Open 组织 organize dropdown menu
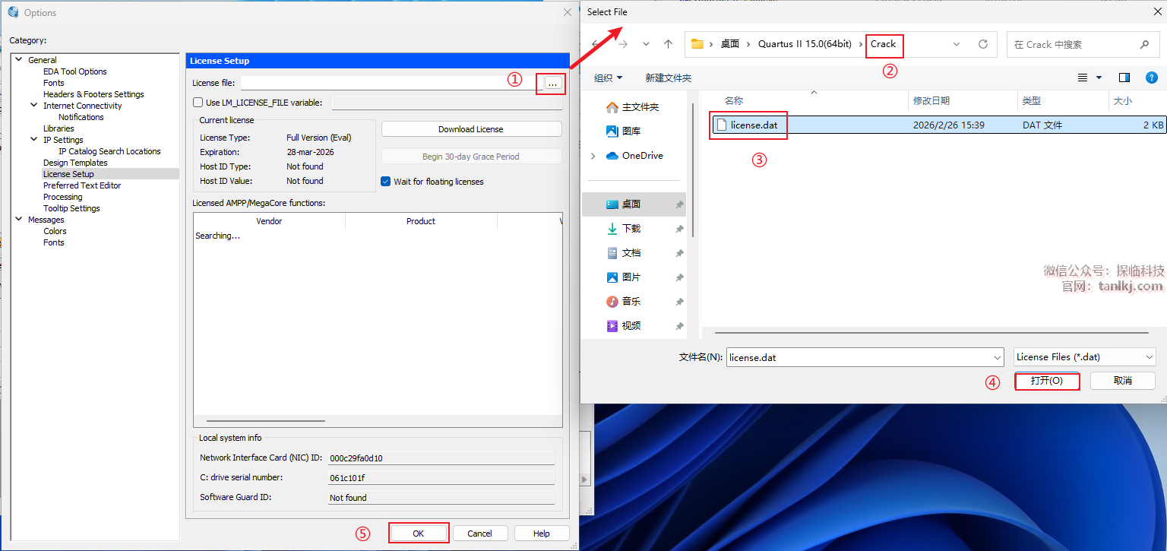1167x551 pixels. click(x=608, y=78)
